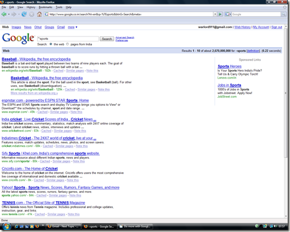Open the TENNIS.com Official Site result
The height and width of the screenshot is (232, 290).
[43, 203]
